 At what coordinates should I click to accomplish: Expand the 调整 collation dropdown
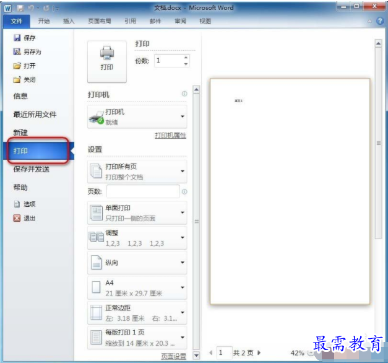point(137,238)
